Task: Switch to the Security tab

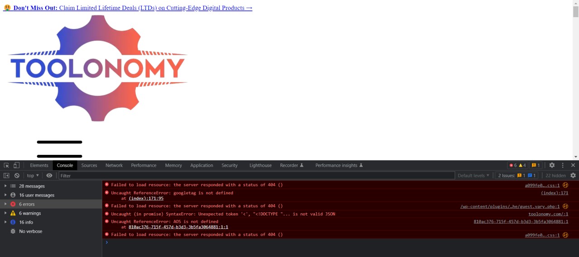Action: pyautogui.click(x=229, y=165)
